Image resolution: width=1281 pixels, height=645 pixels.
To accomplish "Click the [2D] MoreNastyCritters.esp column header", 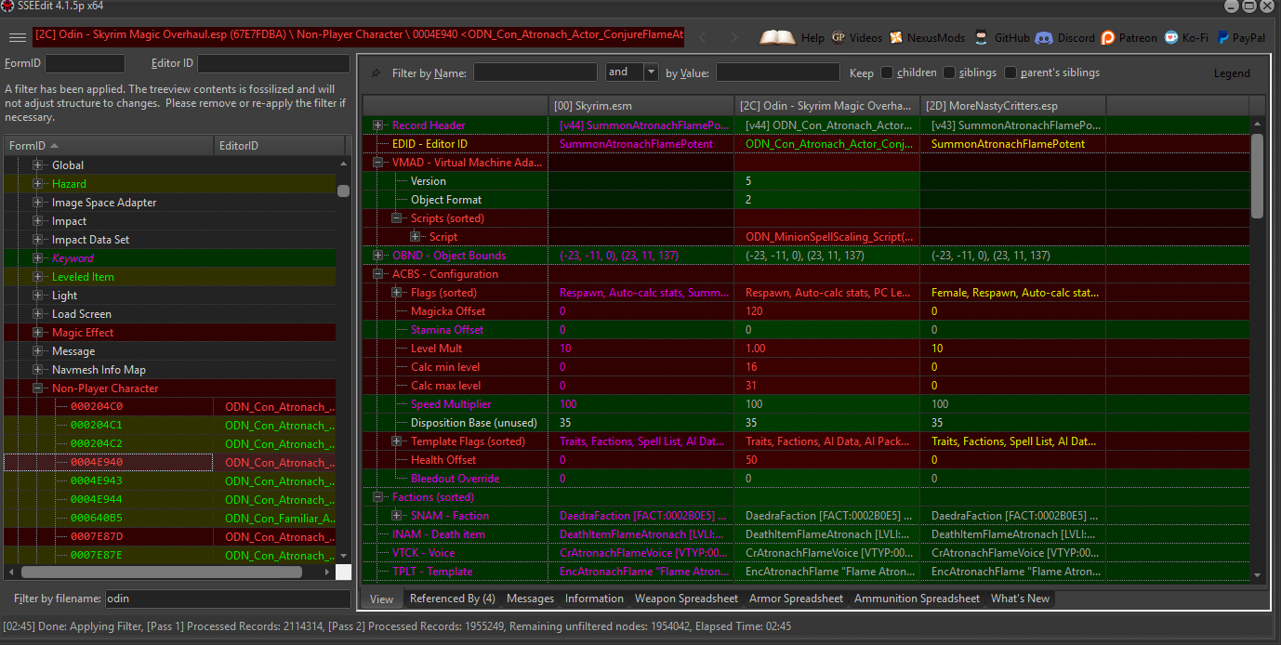I will (1013, 105).
